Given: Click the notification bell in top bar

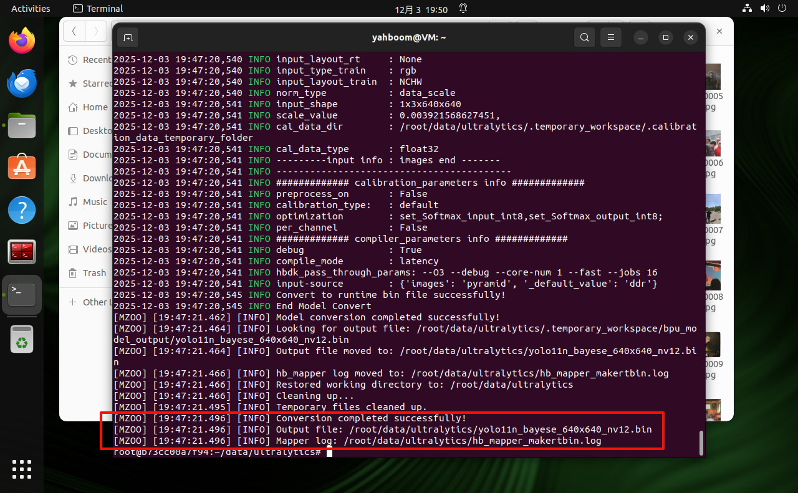Looking at the screenshot, I should (x=463, y=9).
